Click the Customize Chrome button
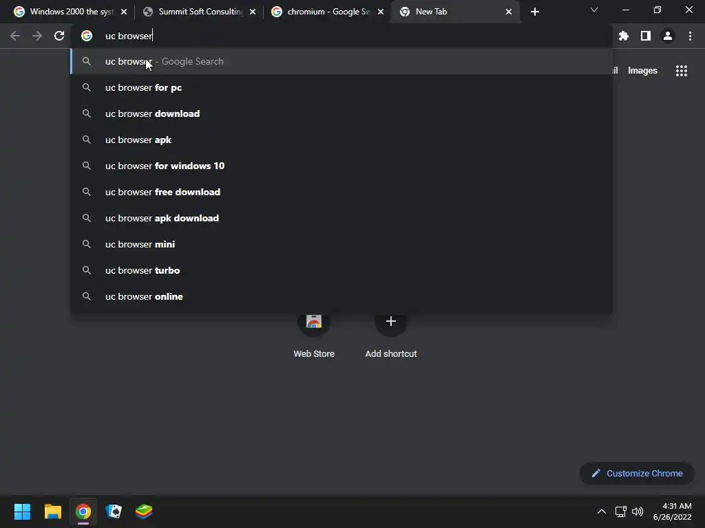The image size is (705, 528). tap(637, 473)
